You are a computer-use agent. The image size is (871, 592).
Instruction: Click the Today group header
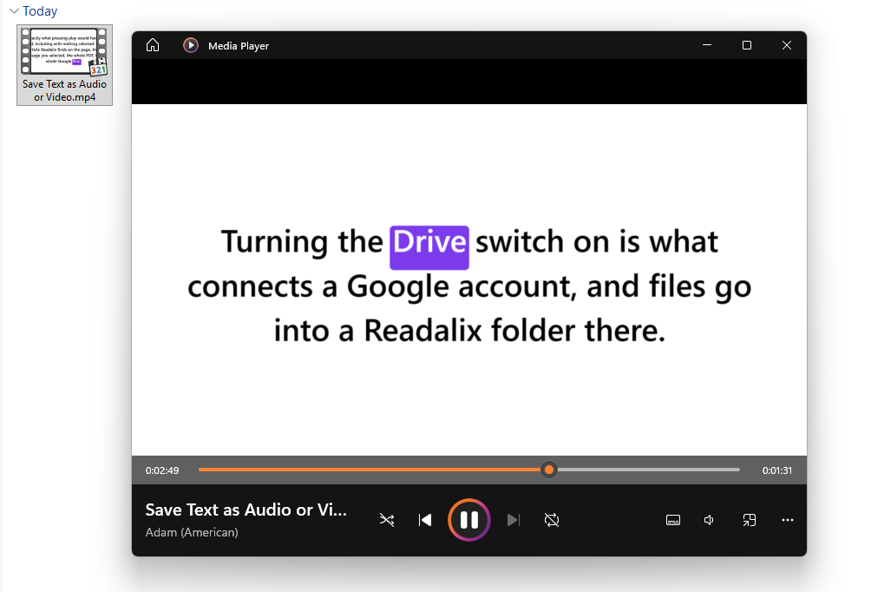pyautogui.click(x=40, y=11)
